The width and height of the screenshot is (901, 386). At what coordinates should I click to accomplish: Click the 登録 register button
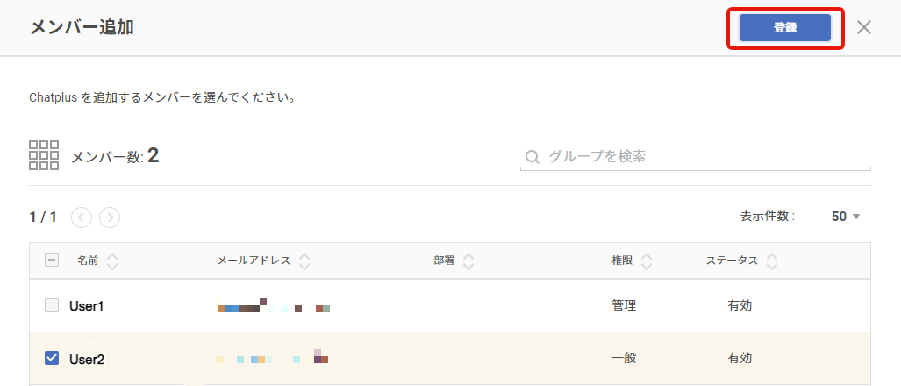point(785,27)
